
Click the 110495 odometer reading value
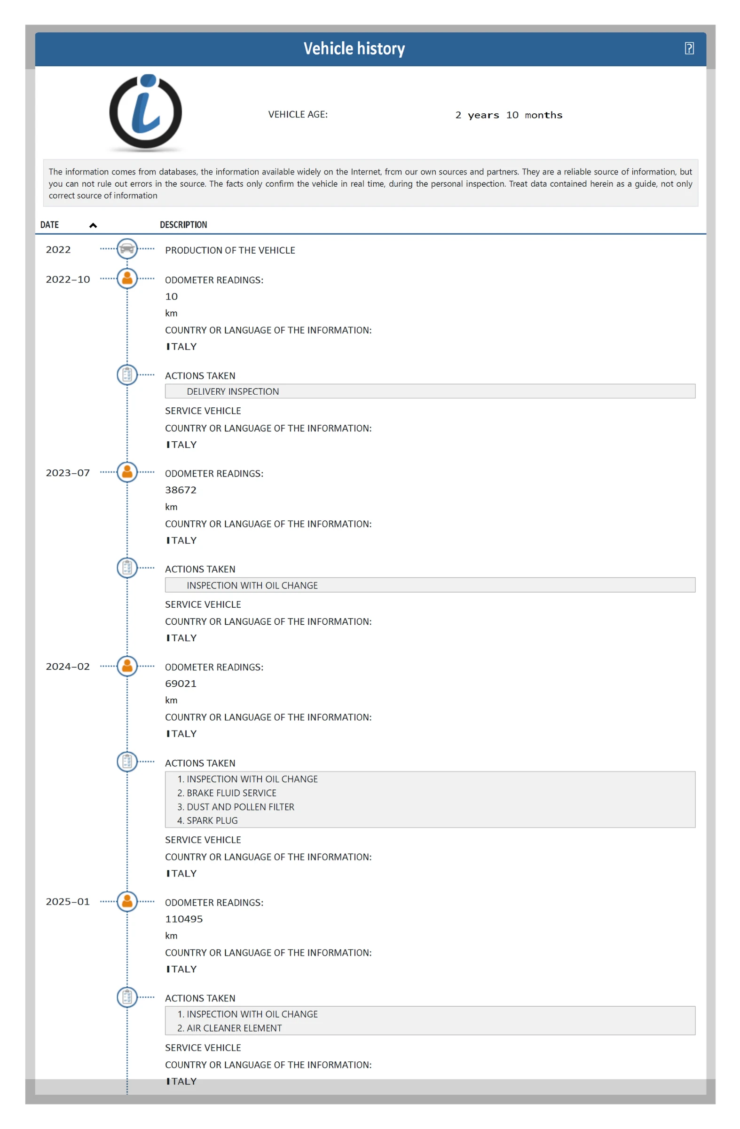[x=184, y=919]
